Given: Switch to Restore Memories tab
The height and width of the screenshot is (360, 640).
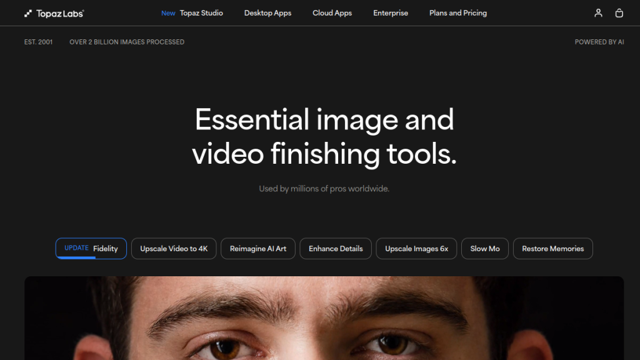Looking at the screenshot, I should pos(552,249).
